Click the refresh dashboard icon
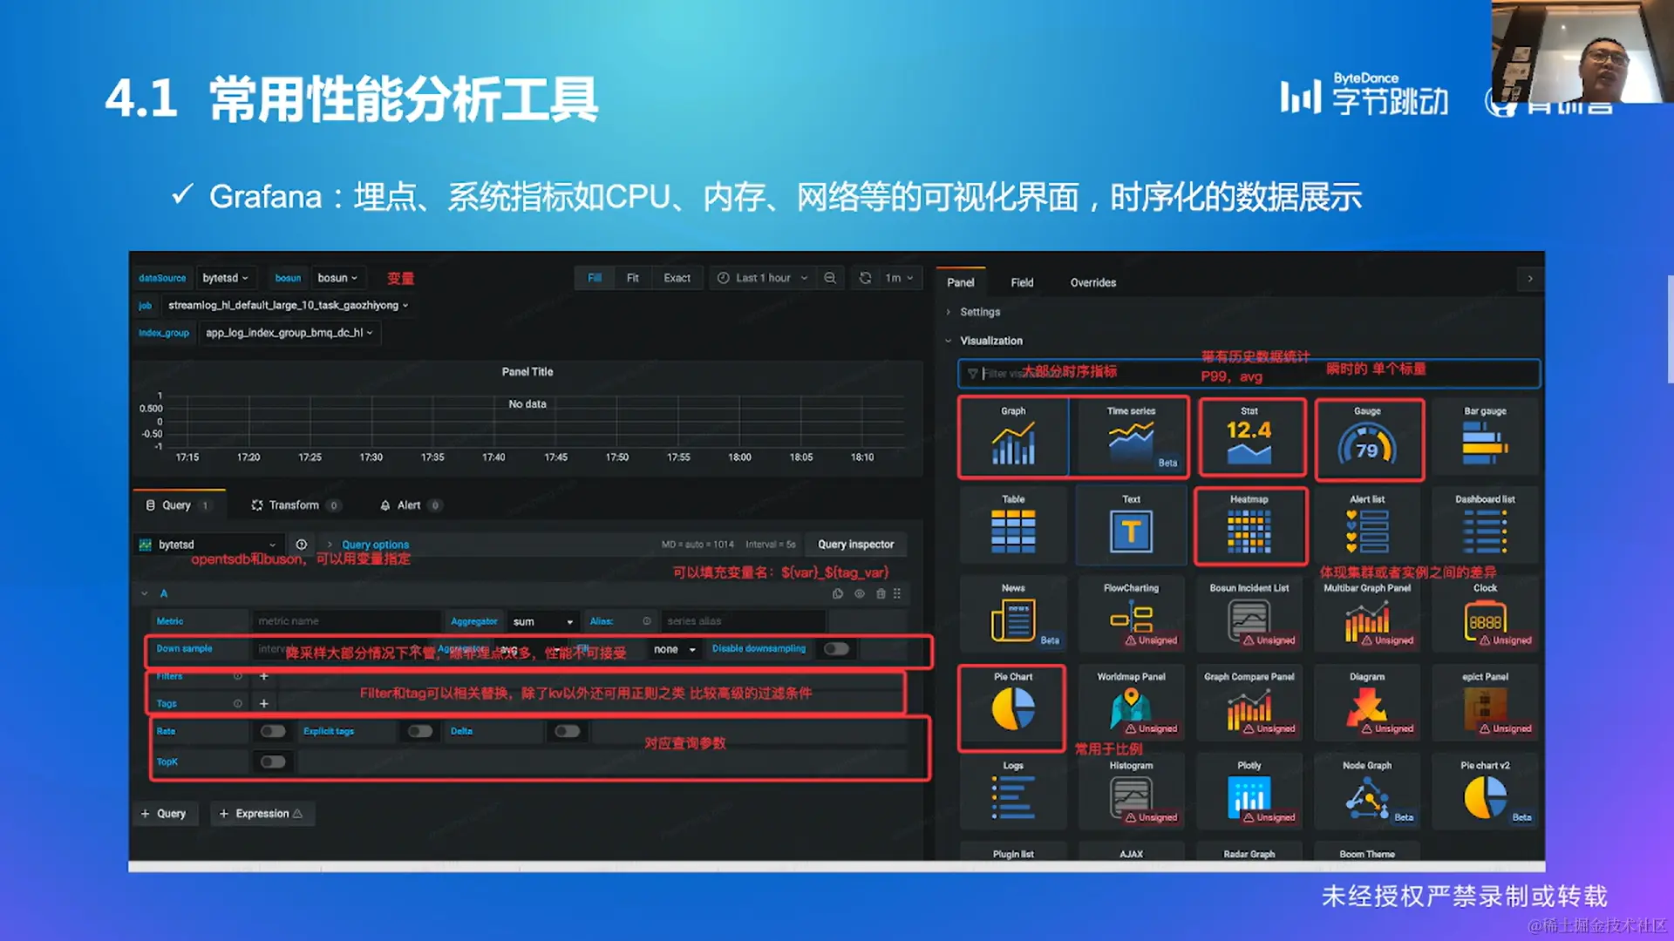Screen dimensions: 1674x941 click(x=865, y=278)
